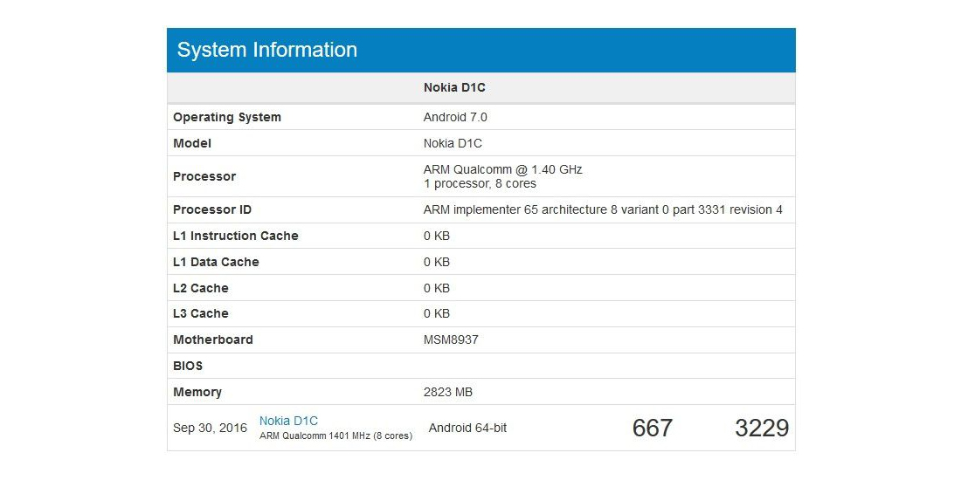
Task: Select the Android 7.0 value
Action: (455, 117)
